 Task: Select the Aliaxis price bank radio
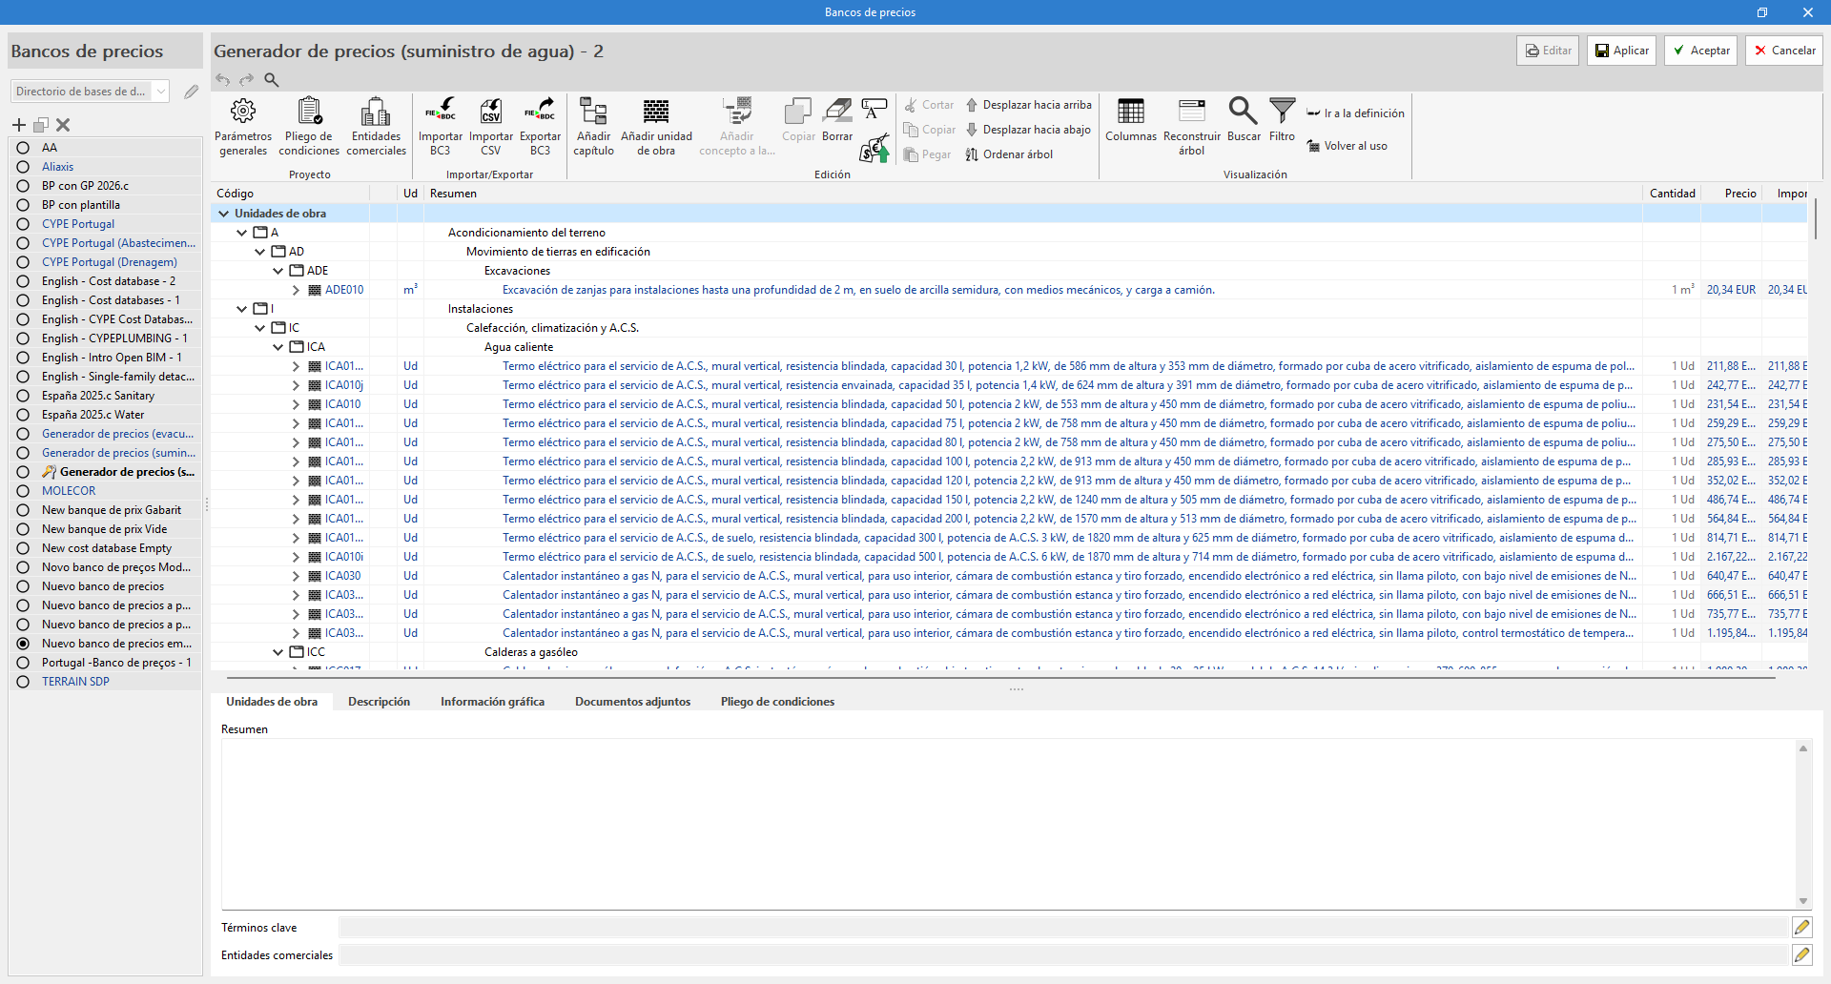pos(23,167)
